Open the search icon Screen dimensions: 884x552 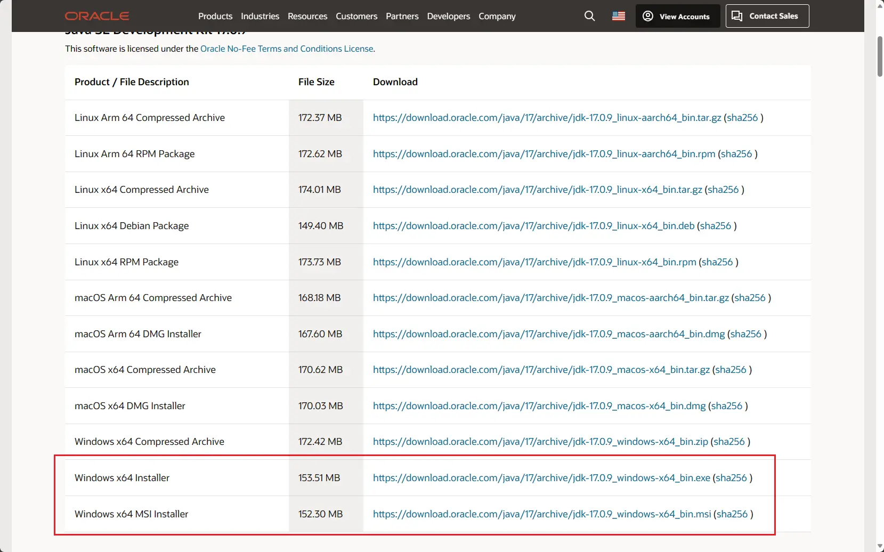point(589,16)
